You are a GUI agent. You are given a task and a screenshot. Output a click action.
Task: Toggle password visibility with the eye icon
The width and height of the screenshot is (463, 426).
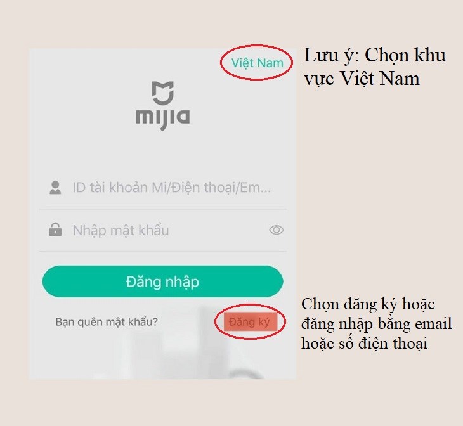[x=276, y=229]
